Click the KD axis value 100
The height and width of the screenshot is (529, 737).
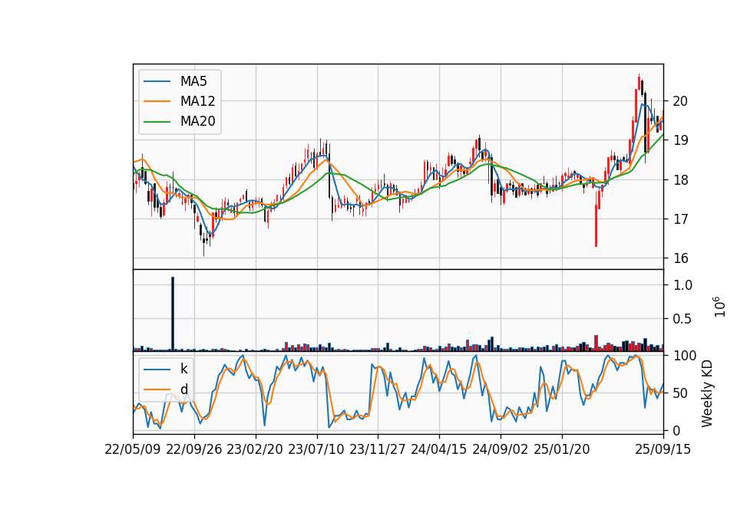(685, 356)
